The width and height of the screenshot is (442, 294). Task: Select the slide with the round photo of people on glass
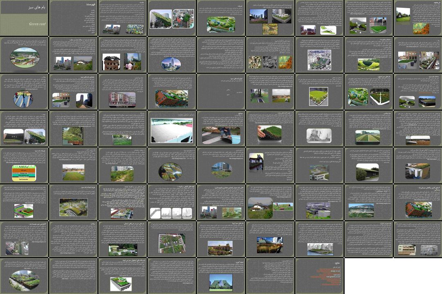tap(25, 92)
